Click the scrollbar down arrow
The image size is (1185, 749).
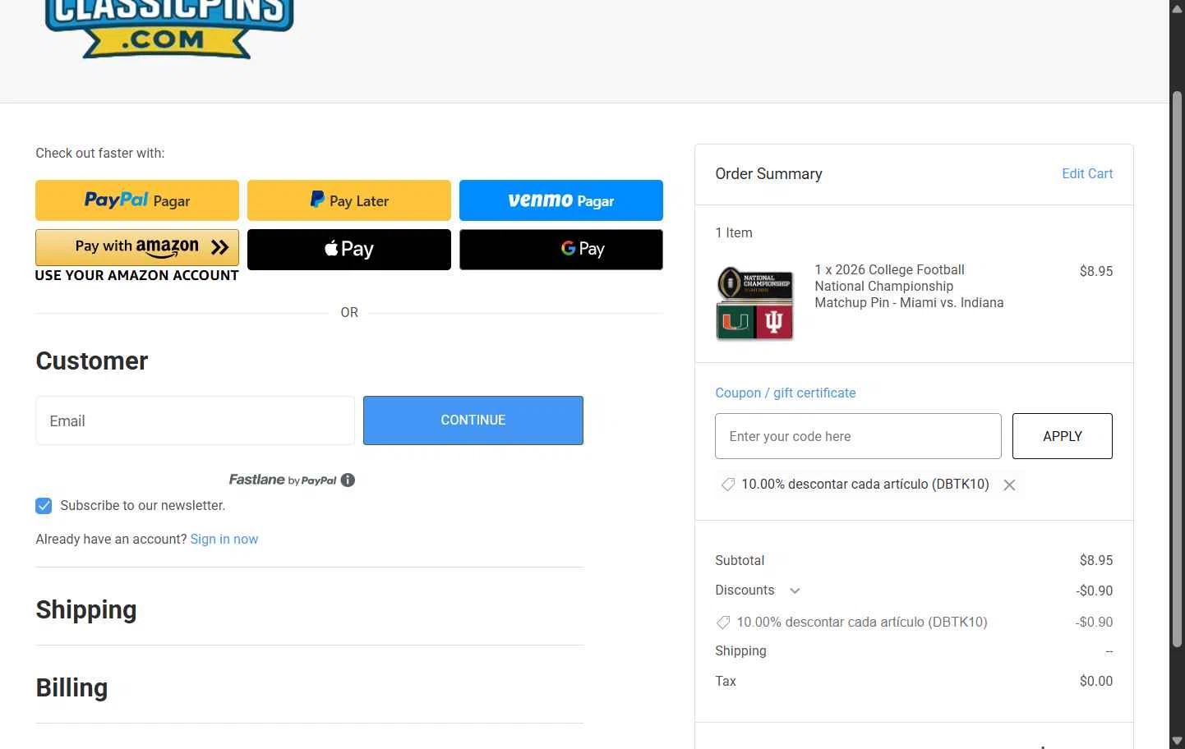1177,741
